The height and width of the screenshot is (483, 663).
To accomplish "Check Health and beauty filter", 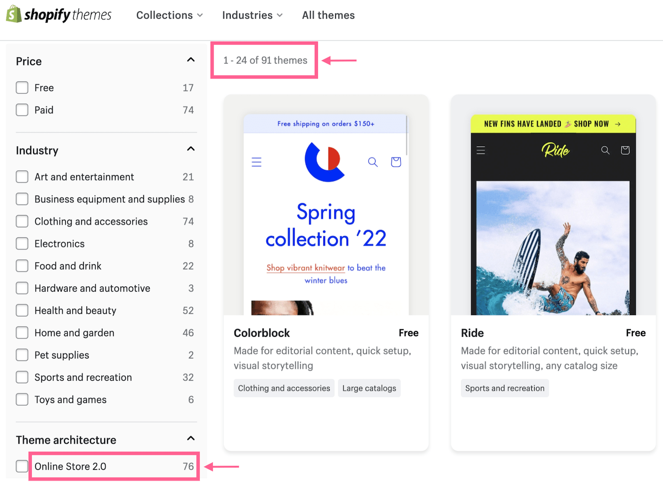I will 22,310.
